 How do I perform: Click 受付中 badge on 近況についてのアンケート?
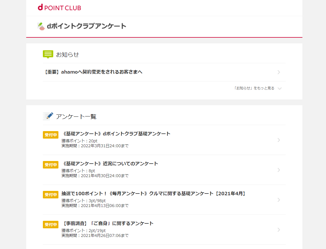[x=51, y=165]
